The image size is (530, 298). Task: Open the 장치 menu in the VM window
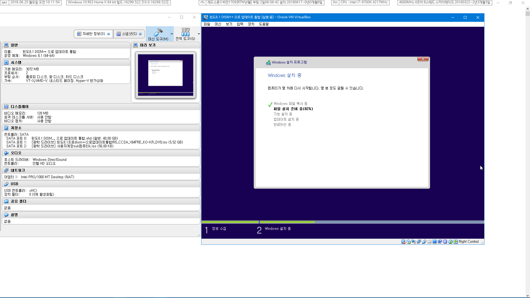point(251,24)
